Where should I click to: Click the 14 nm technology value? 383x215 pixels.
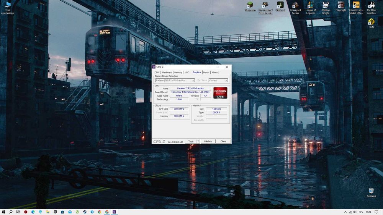point(179,99)
